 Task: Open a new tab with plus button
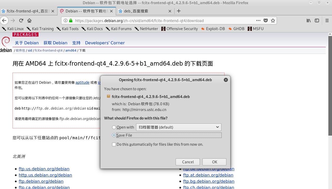coord(179,11)
